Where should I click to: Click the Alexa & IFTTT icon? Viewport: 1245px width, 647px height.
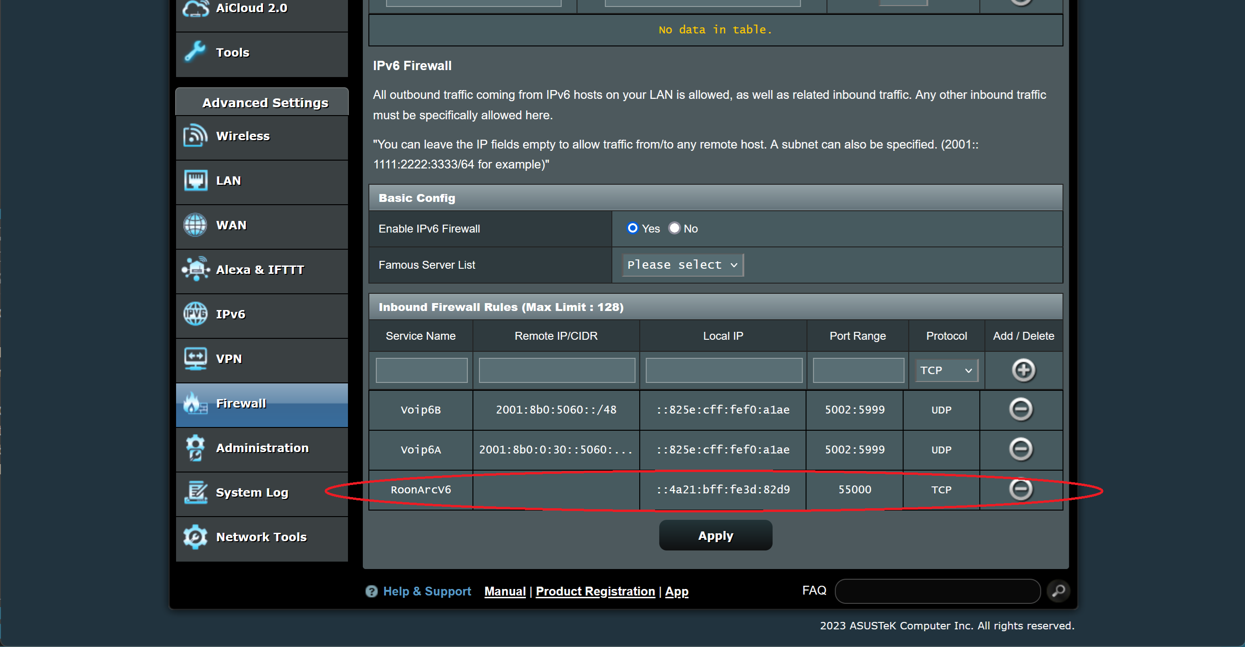pos(195,269)
